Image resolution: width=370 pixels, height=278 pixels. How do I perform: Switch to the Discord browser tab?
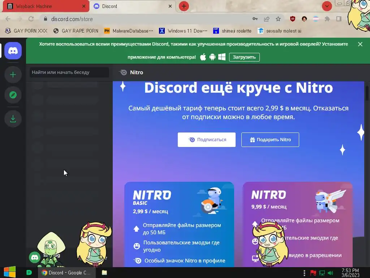pyautogui.click(x=133, y=6)
